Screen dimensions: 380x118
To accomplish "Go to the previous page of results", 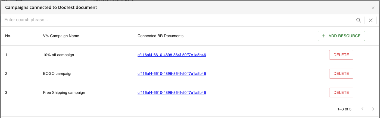I will pyautogui.click(x=362, y=109).
